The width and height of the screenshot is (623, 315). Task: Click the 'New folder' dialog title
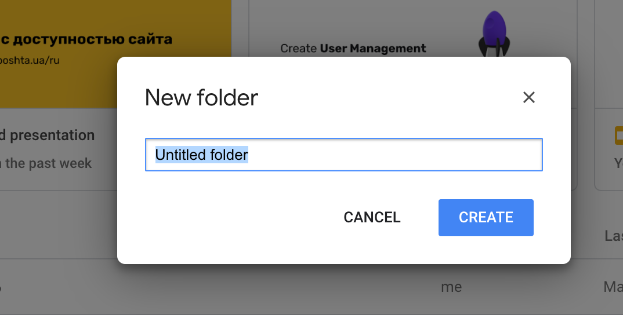coord(201,97)
